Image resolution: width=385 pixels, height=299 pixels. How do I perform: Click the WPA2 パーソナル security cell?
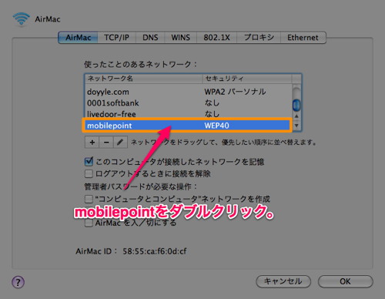235,92
